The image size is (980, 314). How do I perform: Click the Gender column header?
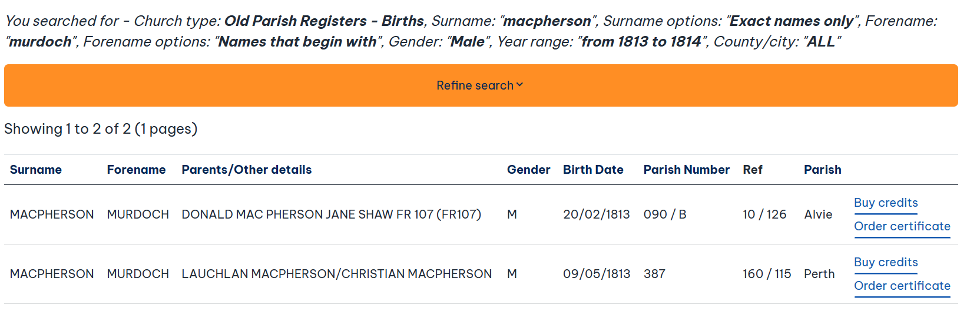[528, 170]
